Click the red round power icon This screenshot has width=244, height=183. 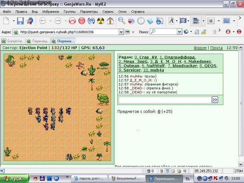[82, 21]
